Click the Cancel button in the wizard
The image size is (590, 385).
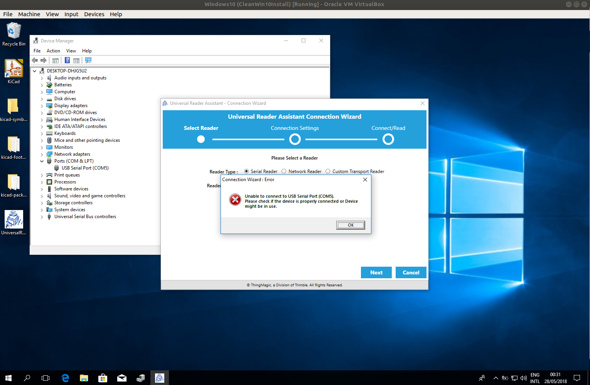click(411, 272)
